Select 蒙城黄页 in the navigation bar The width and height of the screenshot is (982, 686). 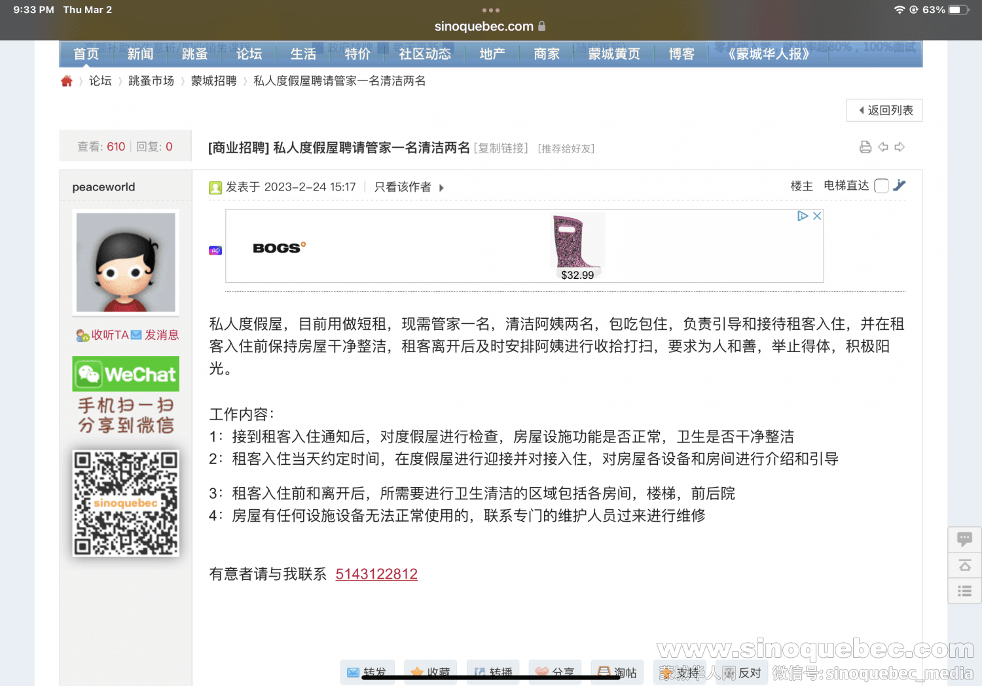[613, 54]
